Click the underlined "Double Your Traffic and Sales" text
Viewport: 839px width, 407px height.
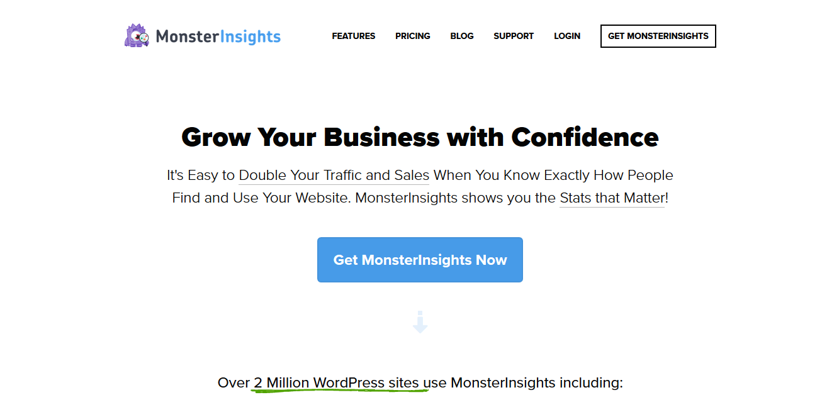(x=334, y=176)
